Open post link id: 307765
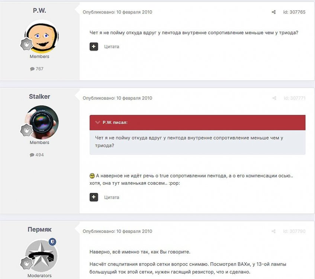This screenshot has height=279, width=315. coord(294,12)
